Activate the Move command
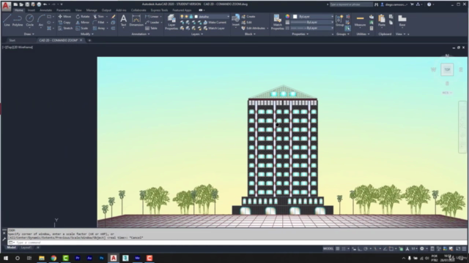Viewport: 469px width, 263px height. tap(64, 17)
